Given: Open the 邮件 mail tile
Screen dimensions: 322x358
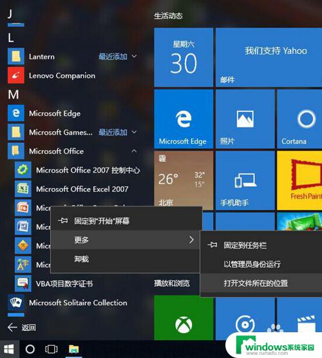Looking at the screenshot, I should pos(269,57).
